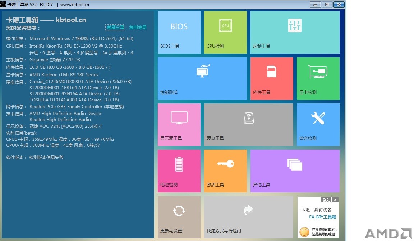
Task: Open the 快捷方式与传送门 shortcuts tile
Action: pyautogui.click(x=248, y=217)
